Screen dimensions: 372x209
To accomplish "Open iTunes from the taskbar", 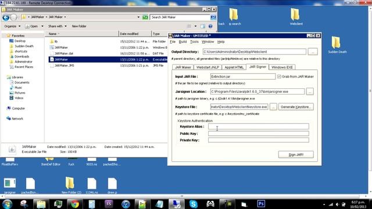I will click(x=126, y=204).
